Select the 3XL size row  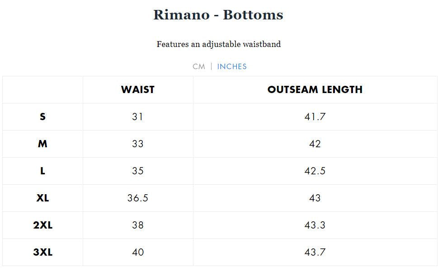coord(42,252)
